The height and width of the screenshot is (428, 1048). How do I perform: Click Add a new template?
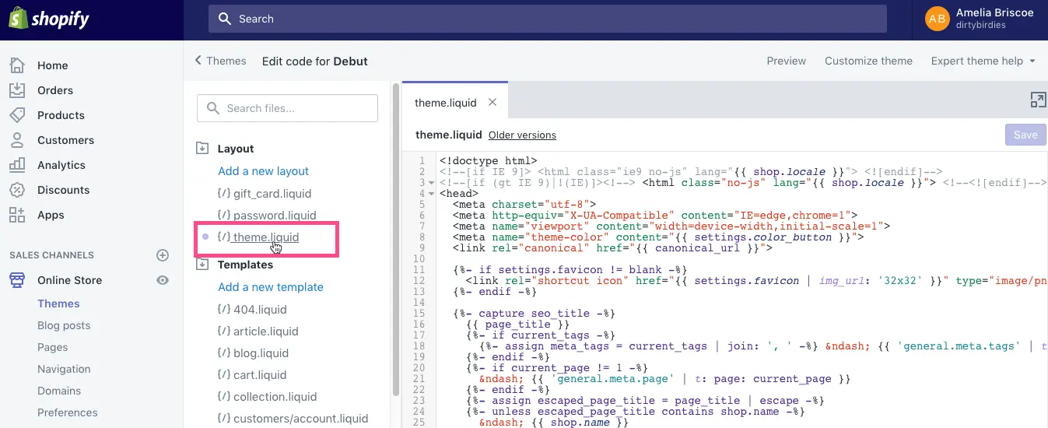[x=271, y=287]
